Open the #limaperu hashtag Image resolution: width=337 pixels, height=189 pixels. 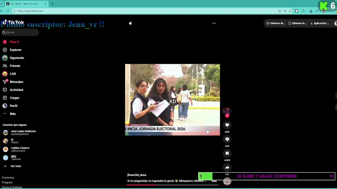point(186,181)
